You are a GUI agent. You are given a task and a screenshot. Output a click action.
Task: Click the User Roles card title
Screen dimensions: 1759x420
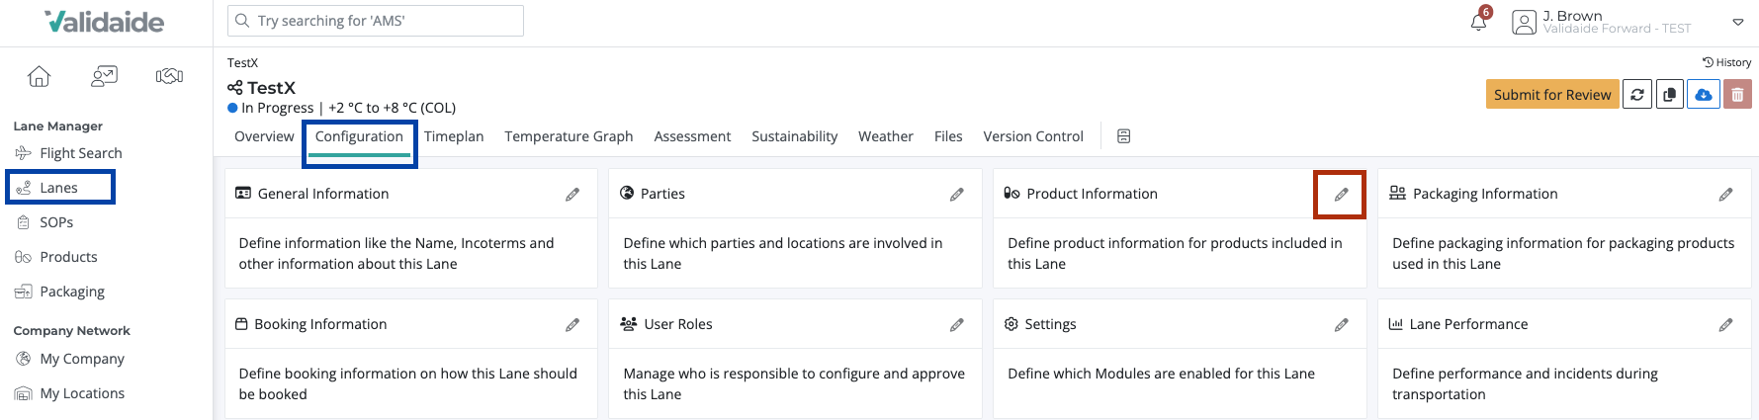pos(678,324)
